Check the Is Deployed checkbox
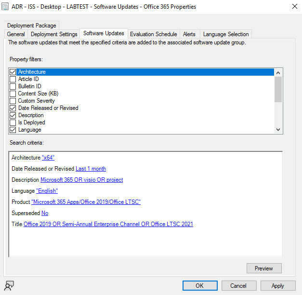Viewport: 302px width, 295px height. (x=13, y=122)
